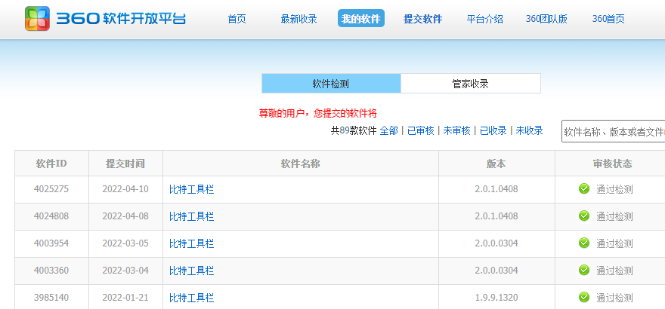Switch to 软件检测 tab
The image size is (665, 309).
[331, 83]
